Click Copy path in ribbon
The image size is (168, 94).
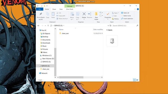[61, 16]
